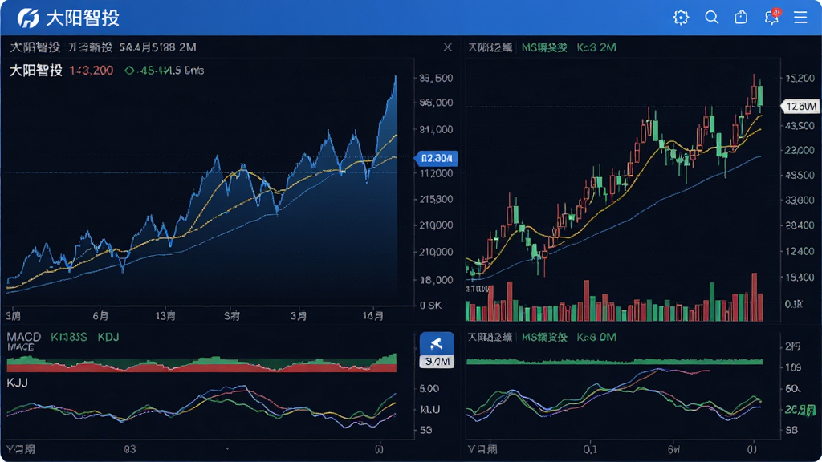Click the green Ko6 DM tab in lower-right panel
This screenshot has width=822, height=462.
pyautogui.click(x=596, y=338)
